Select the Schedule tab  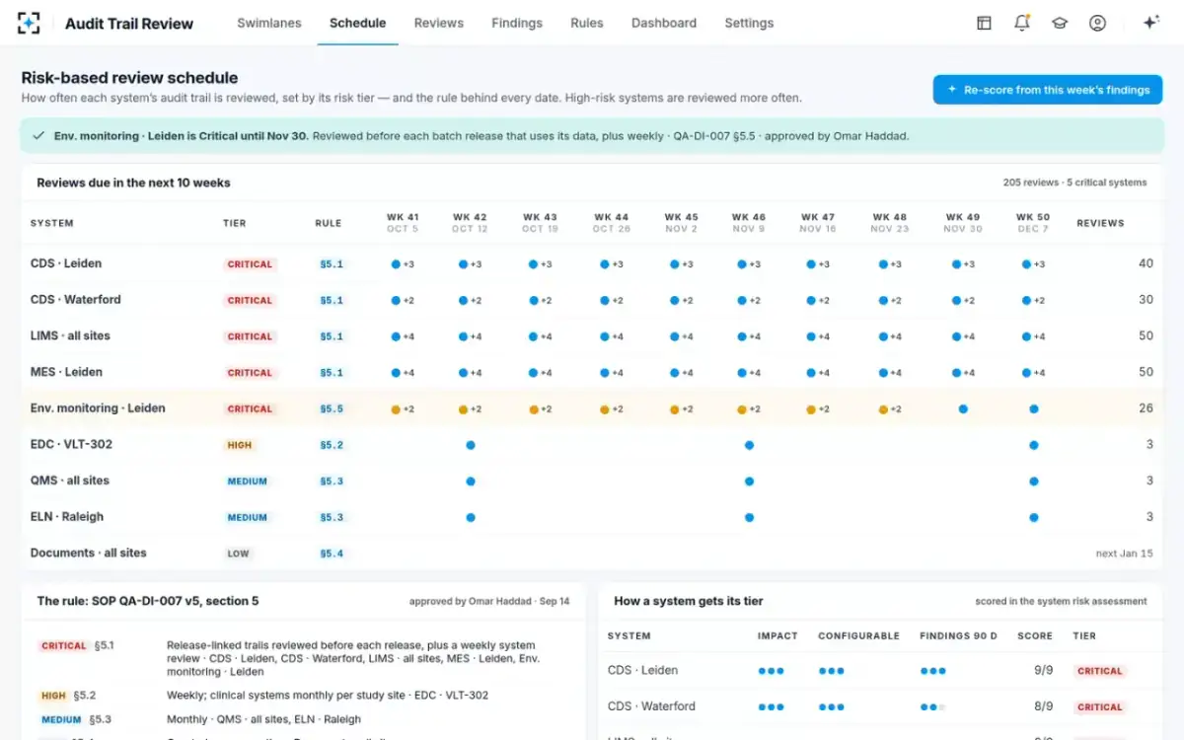(357, 23)
